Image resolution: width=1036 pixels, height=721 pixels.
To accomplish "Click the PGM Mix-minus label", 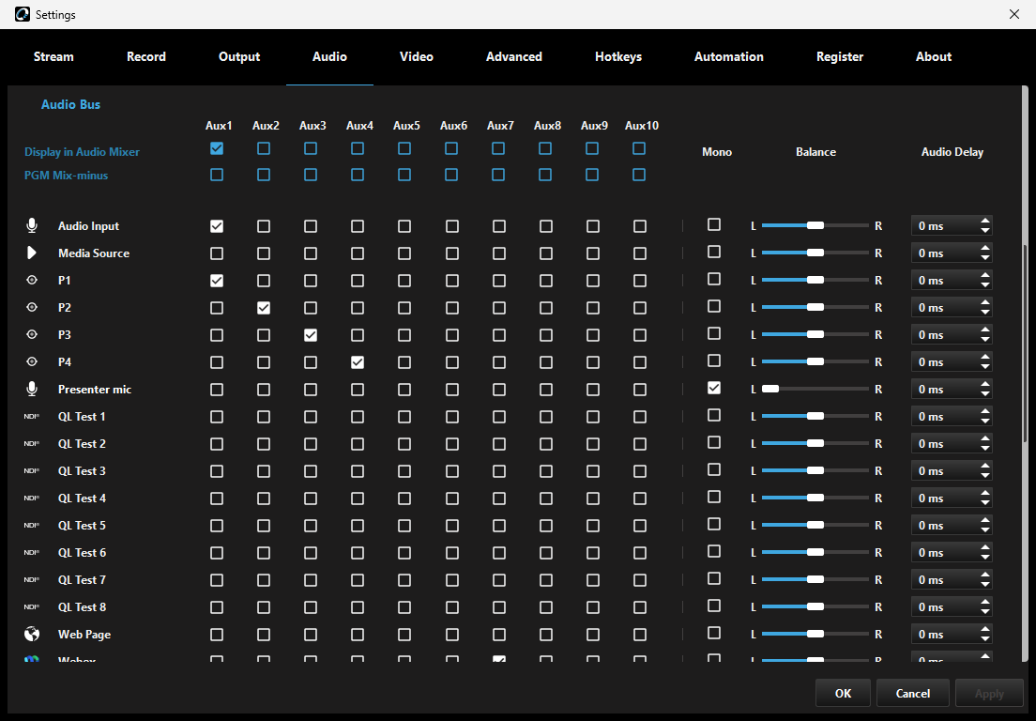I will tap(66, 176).
